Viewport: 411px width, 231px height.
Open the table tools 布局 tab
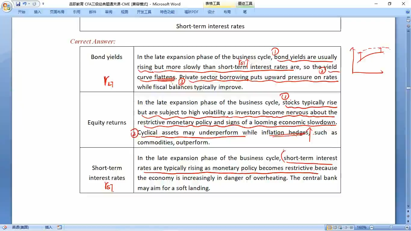227,12
